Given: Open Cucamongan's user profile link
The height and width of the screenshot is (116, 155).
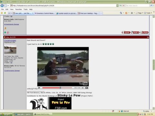Looking at the screenshot, I should (x=10, y=41).
